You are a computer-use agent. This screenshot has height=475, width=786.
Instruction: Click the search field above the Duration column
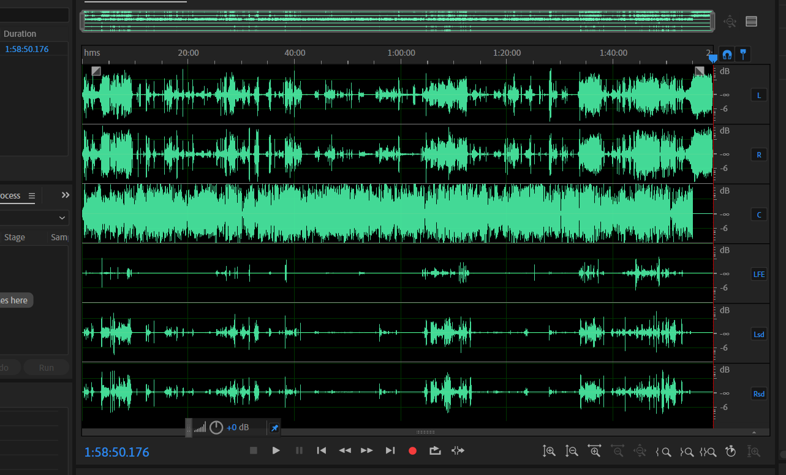click(34, 15)
